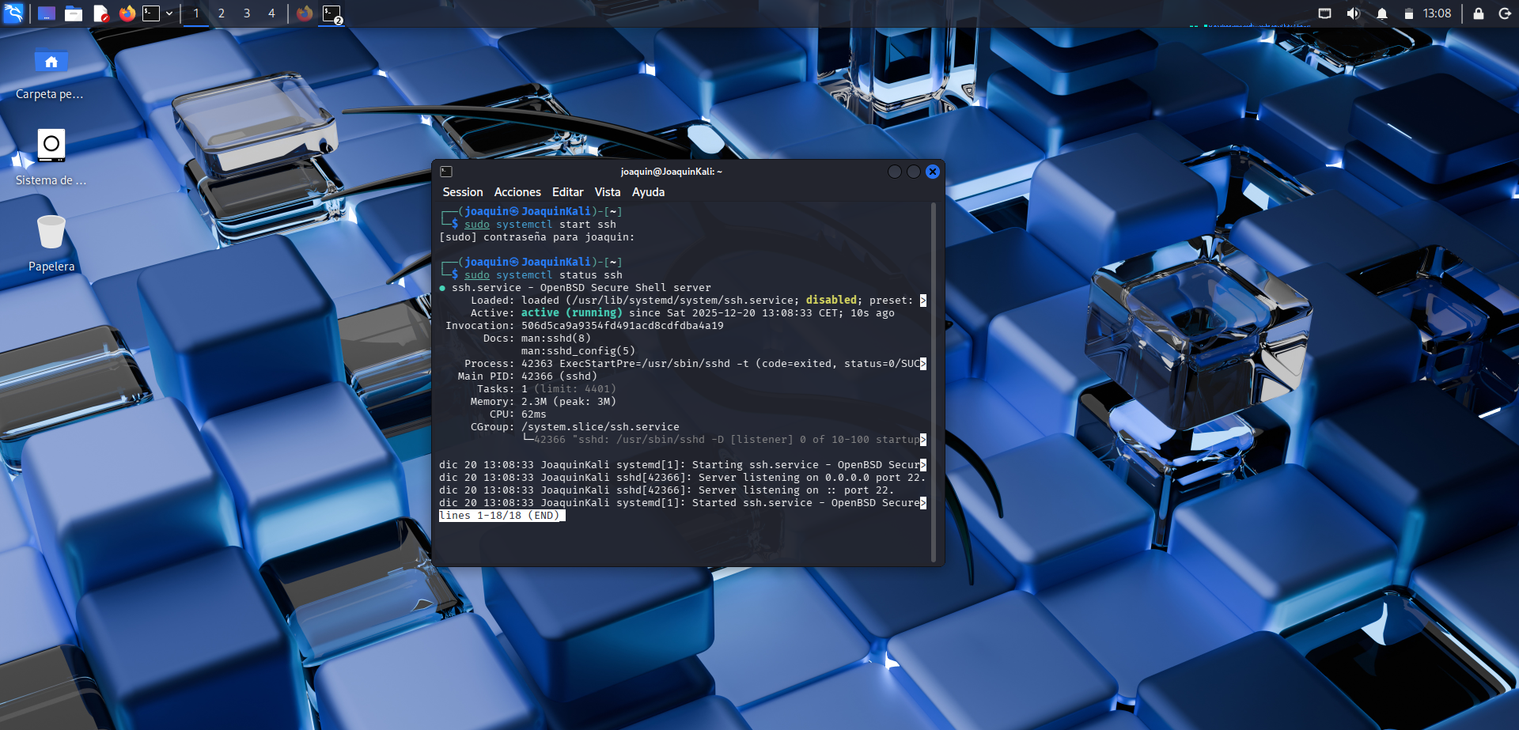Open the Ayuda menu

(x=648, y=191)
